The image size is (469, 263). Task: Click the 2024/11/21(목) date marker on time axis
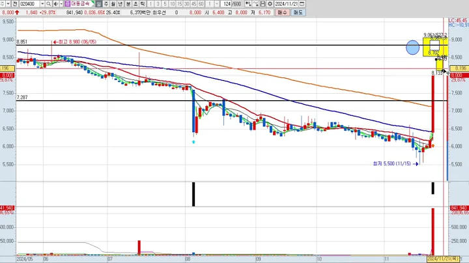443,259
